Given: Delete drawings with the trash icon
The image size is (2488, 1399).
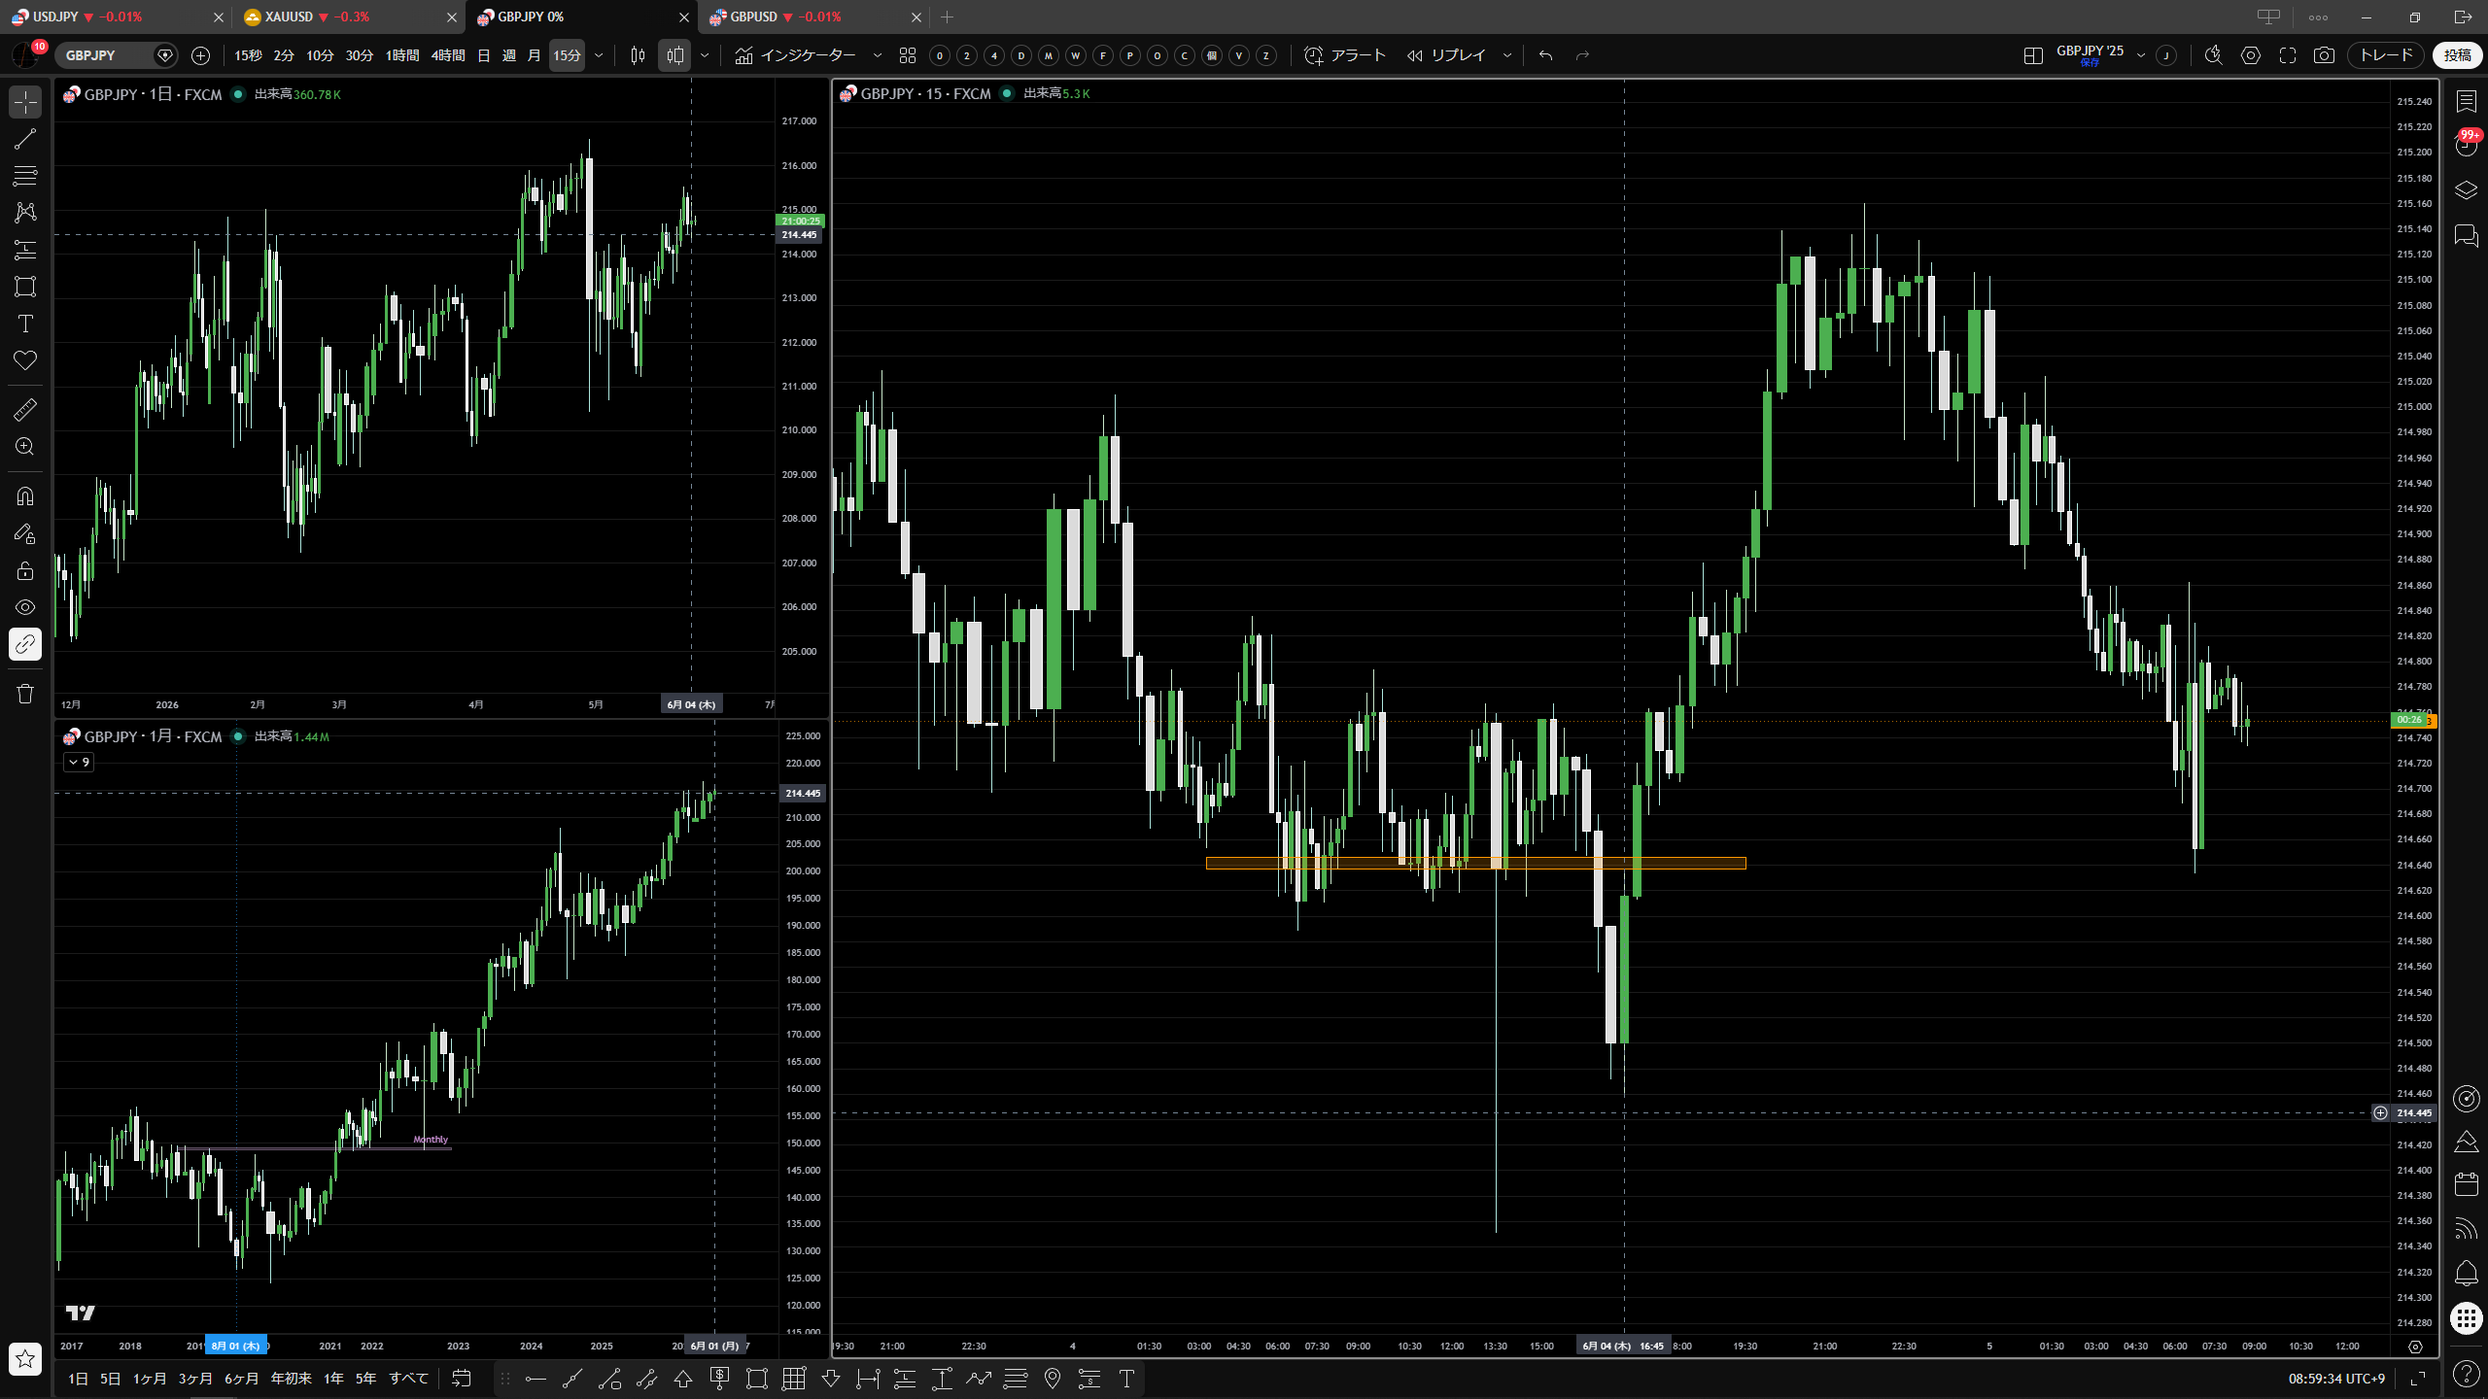Looking at the screenshot, I should (25, 694).
